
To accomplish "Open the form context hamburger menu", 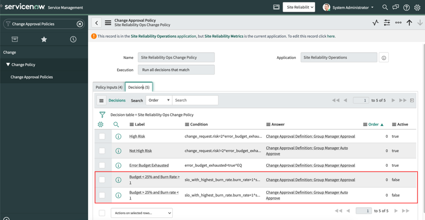I will 108,23.
